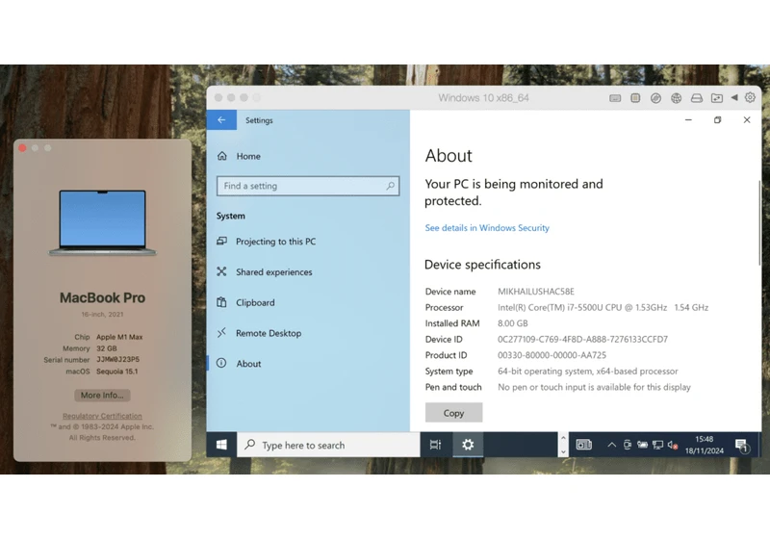
Task: Click the magnifier icon in Find a setting
Action: click(390, 186)
